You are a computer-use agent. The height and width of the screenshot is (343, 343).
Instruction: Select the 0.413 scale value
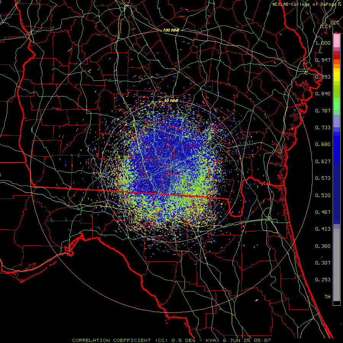pyautogui.click(x=323, y=229)
